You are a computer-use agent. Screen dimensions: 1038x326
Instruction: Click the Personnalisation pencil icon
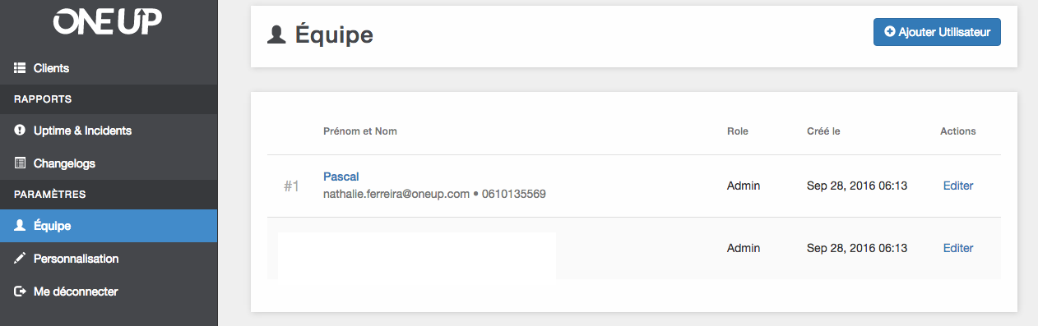point(21,259)
